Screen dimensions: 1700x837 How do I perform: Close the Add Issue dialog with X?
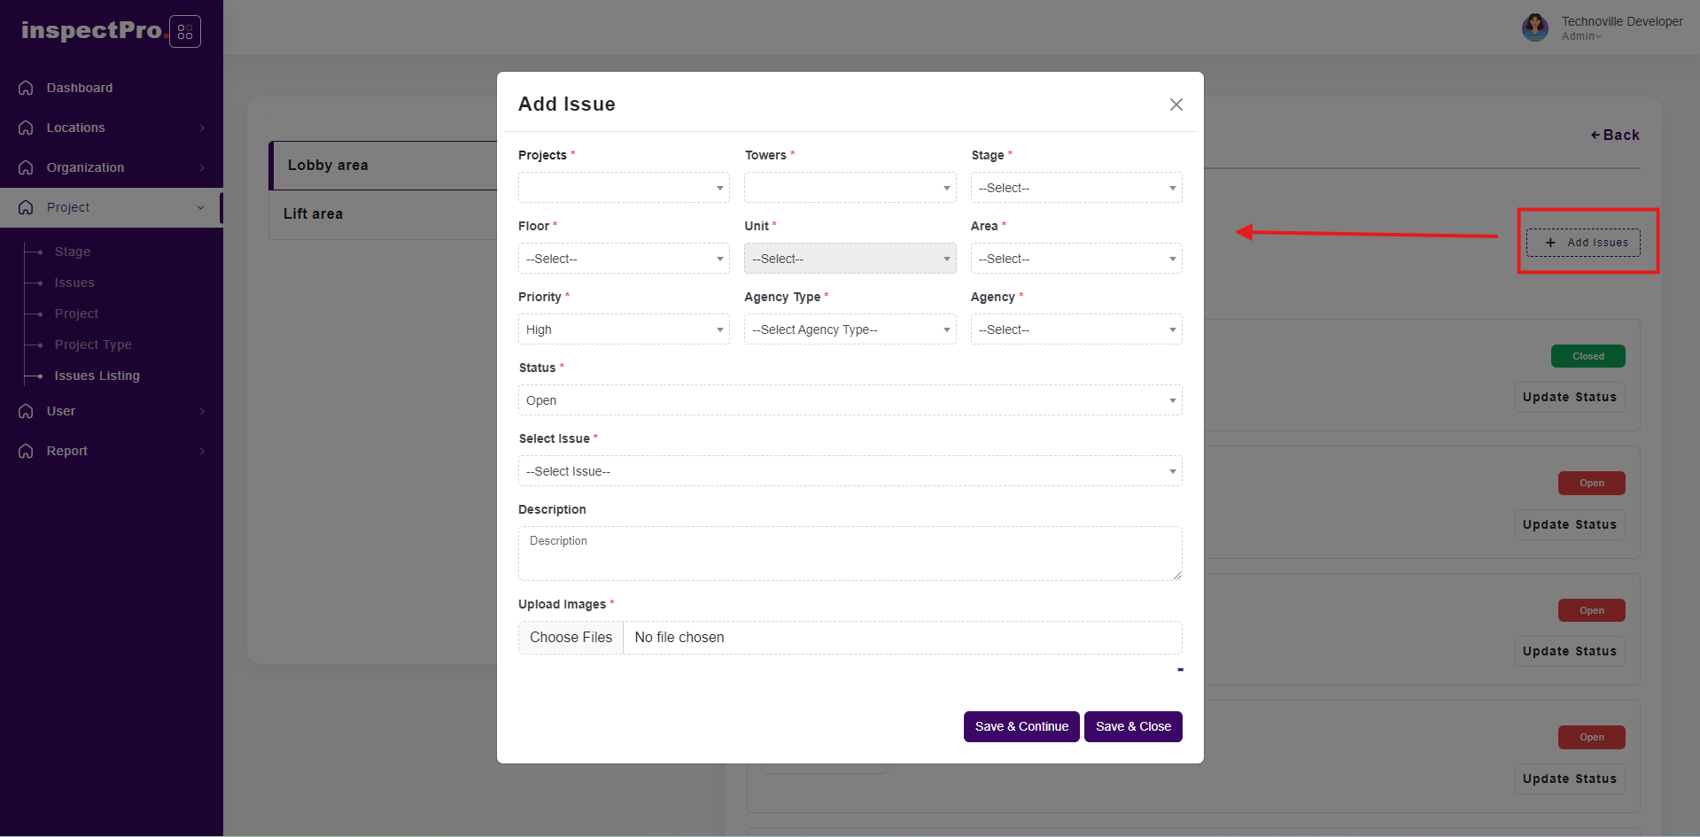click(x=1176, y=105)
